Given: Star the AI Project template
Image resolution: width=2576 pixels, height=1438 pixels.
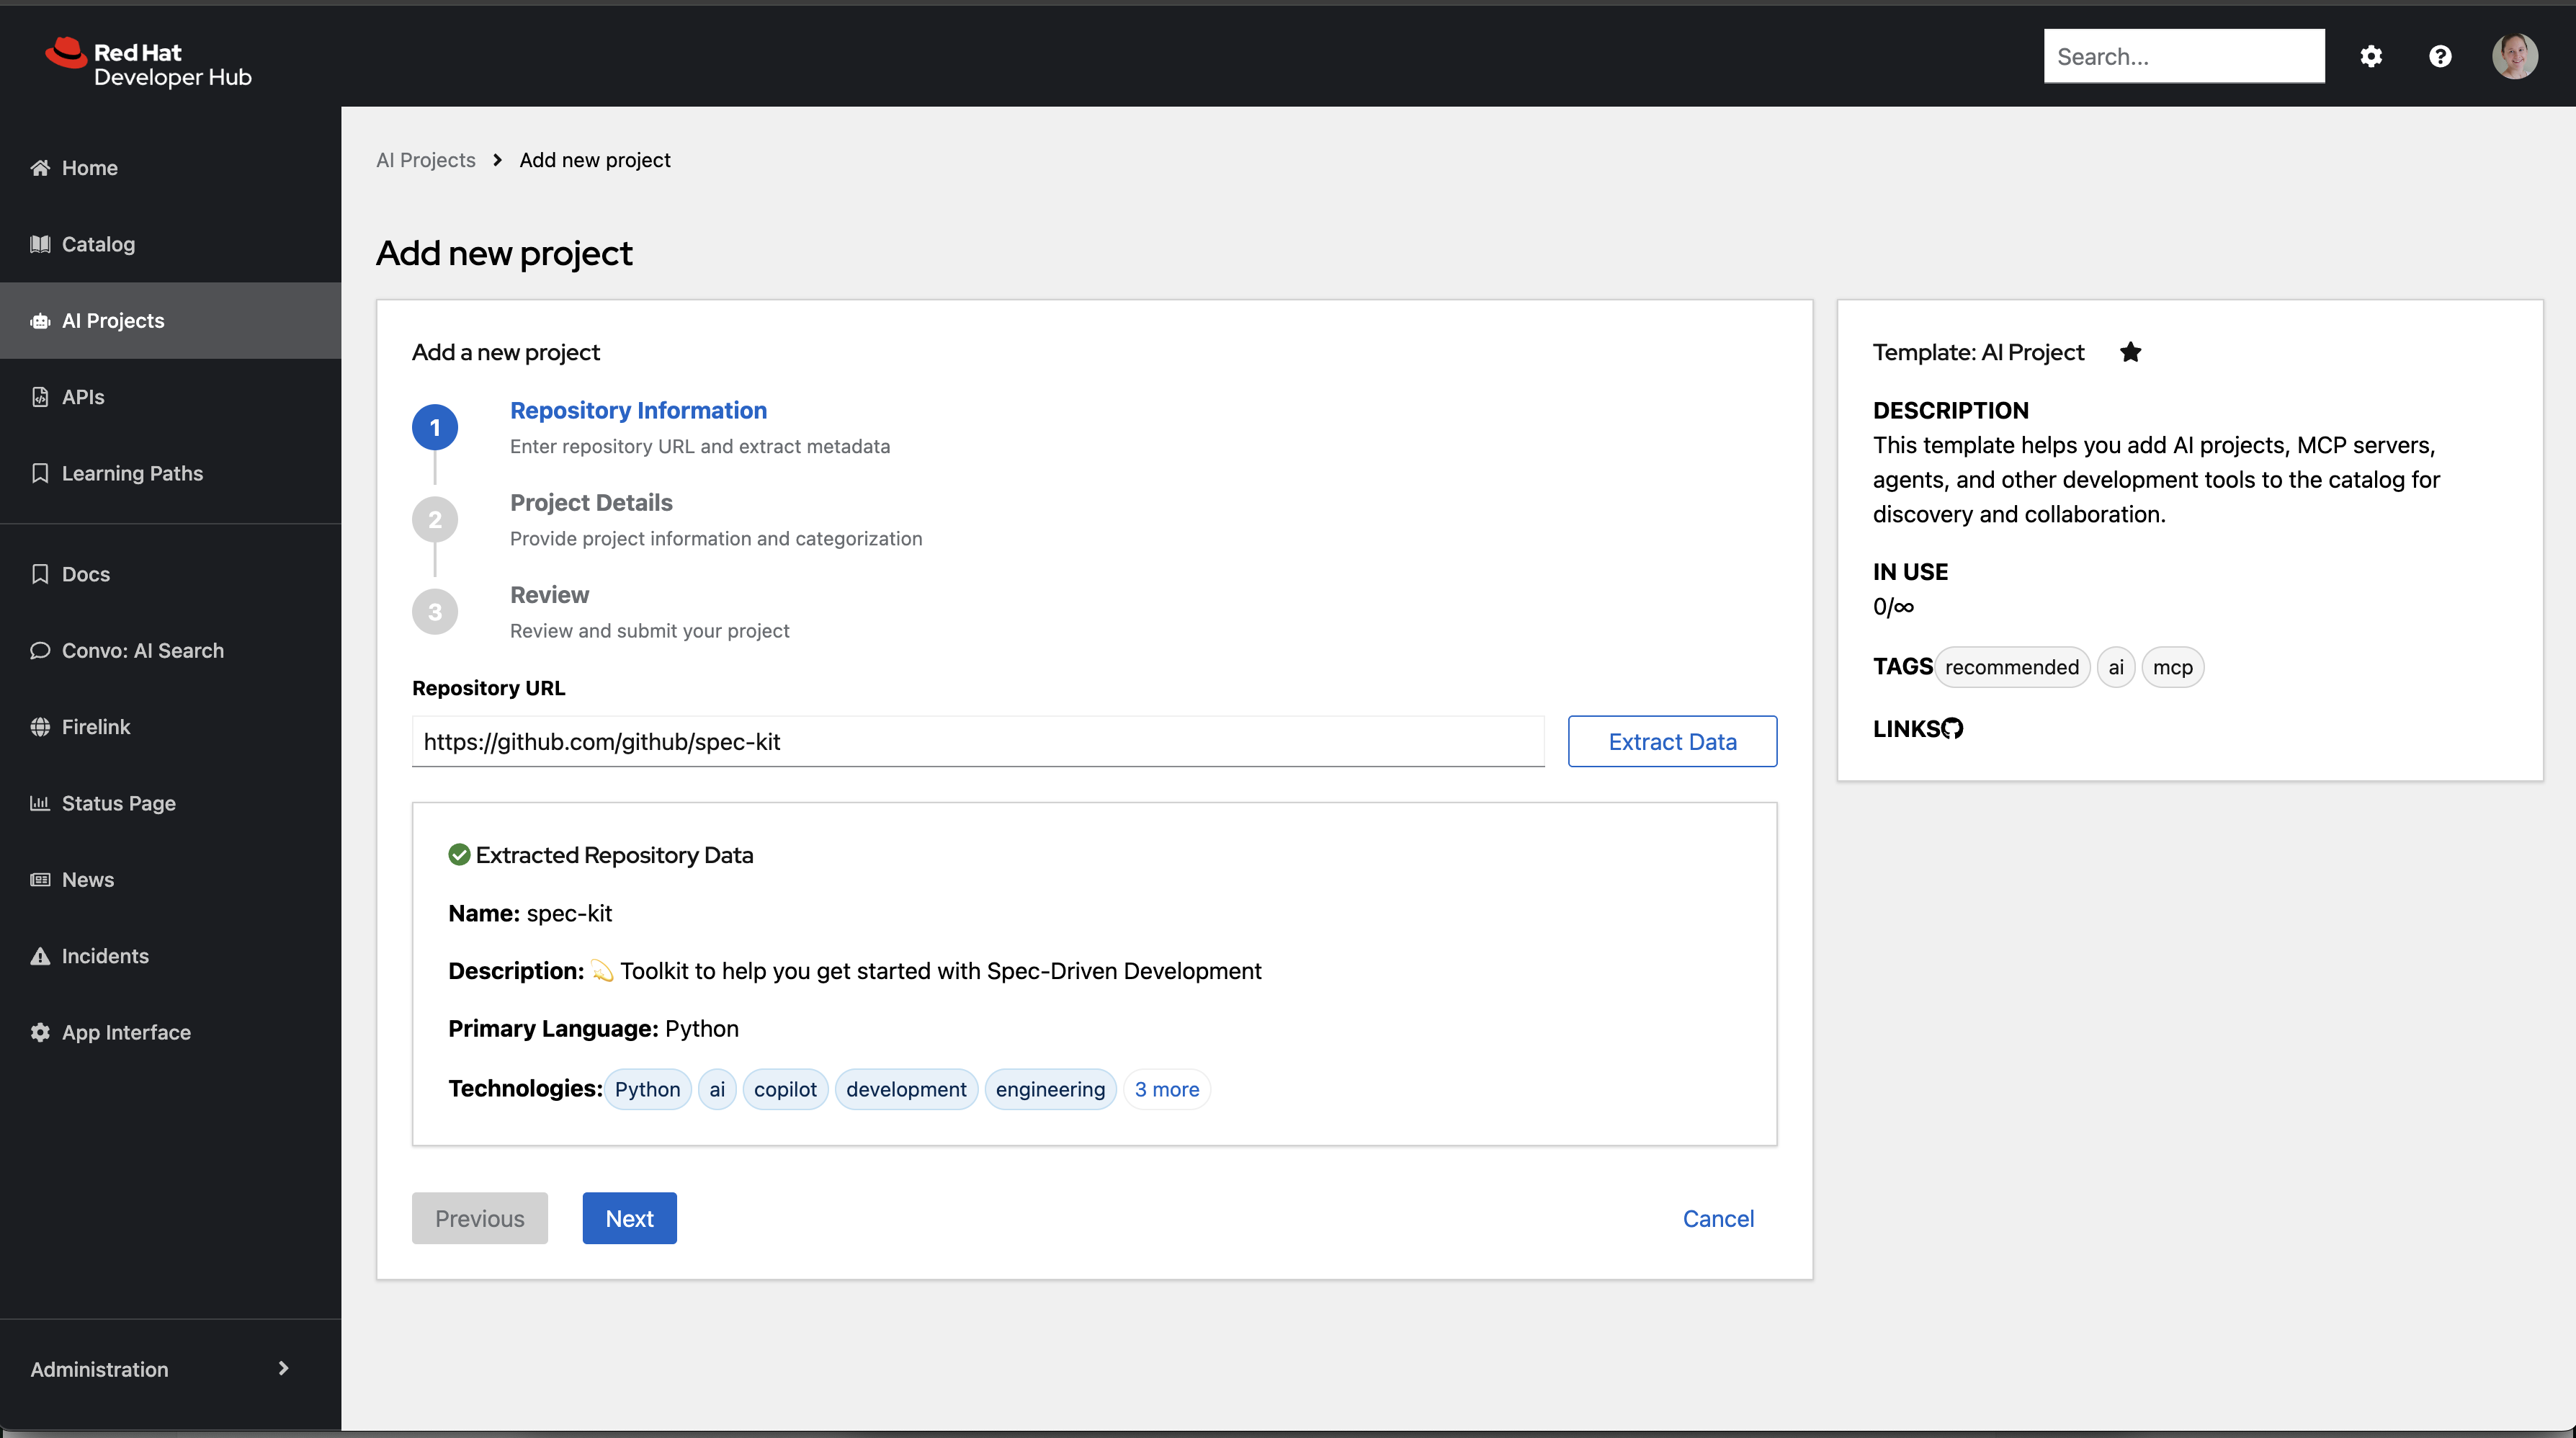Looking at the screenshot, I should [2130, 352].
